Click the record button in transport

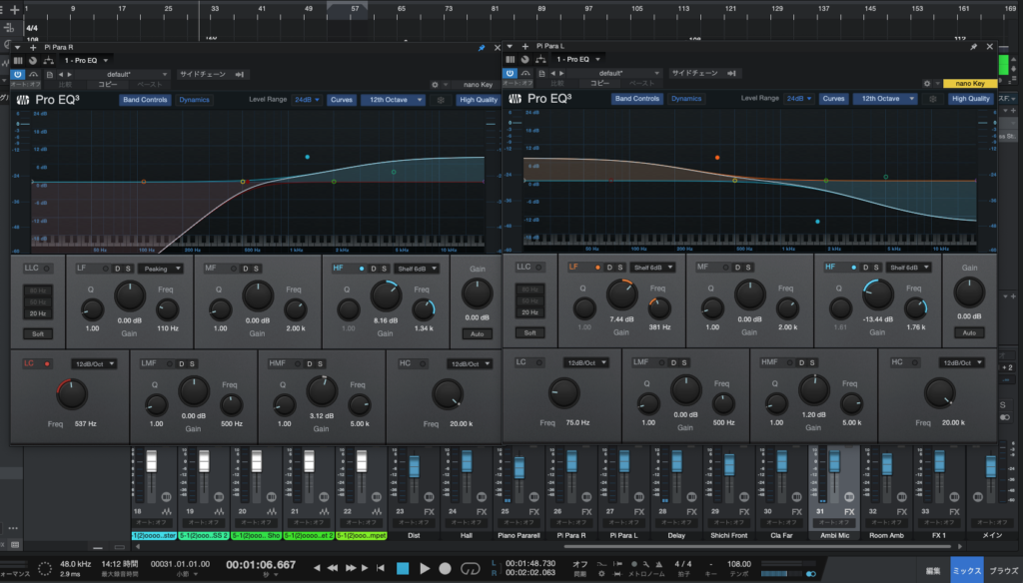pos(445,569)
